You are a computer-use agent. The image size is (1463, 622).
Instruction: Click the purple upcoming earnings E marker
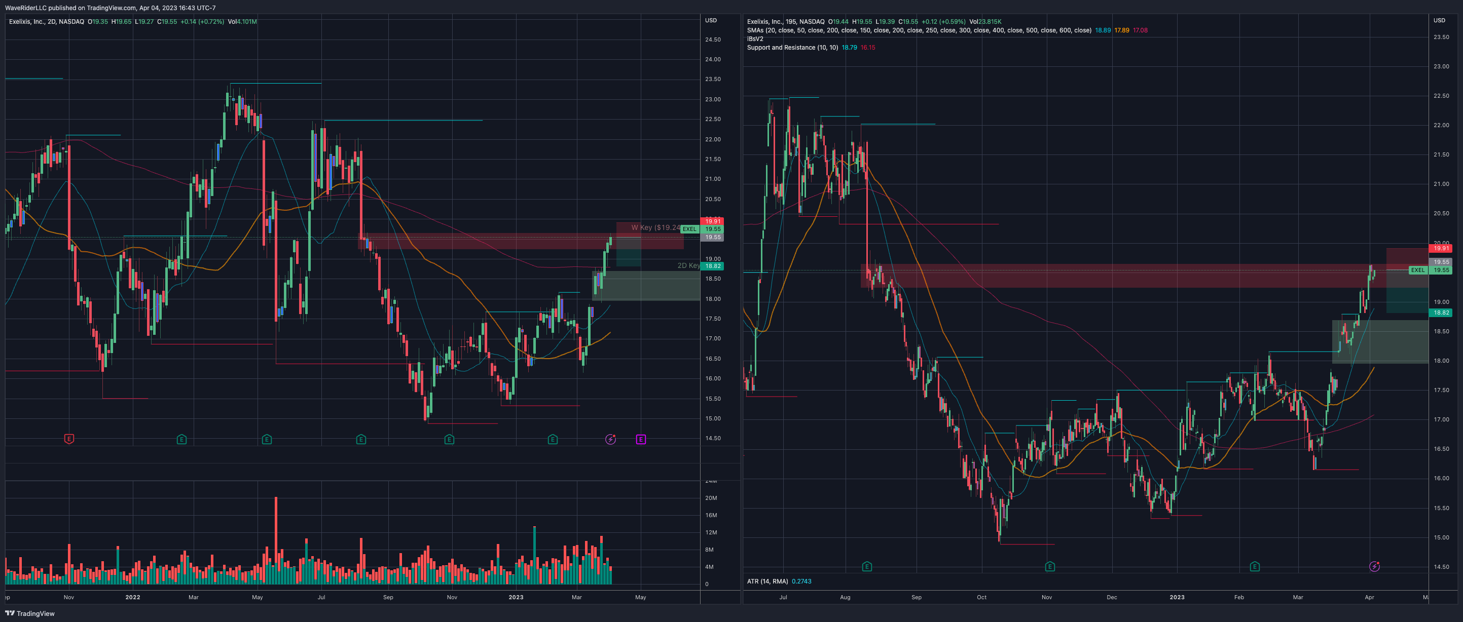[641, 440]
